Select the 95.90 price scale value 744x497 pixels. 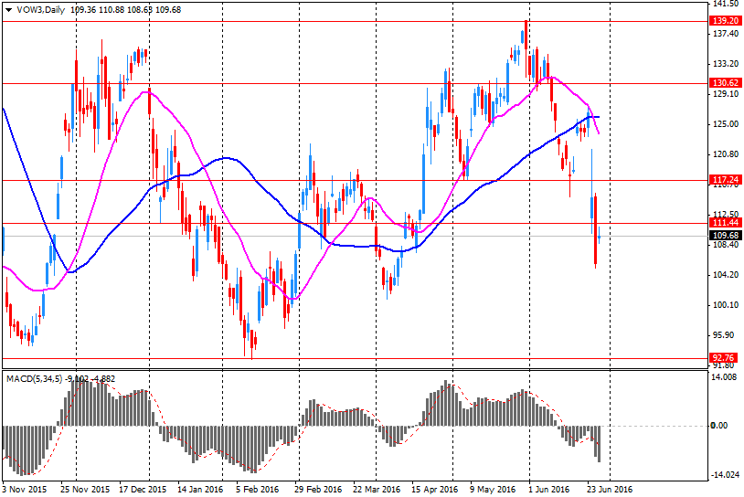(724, 334)
